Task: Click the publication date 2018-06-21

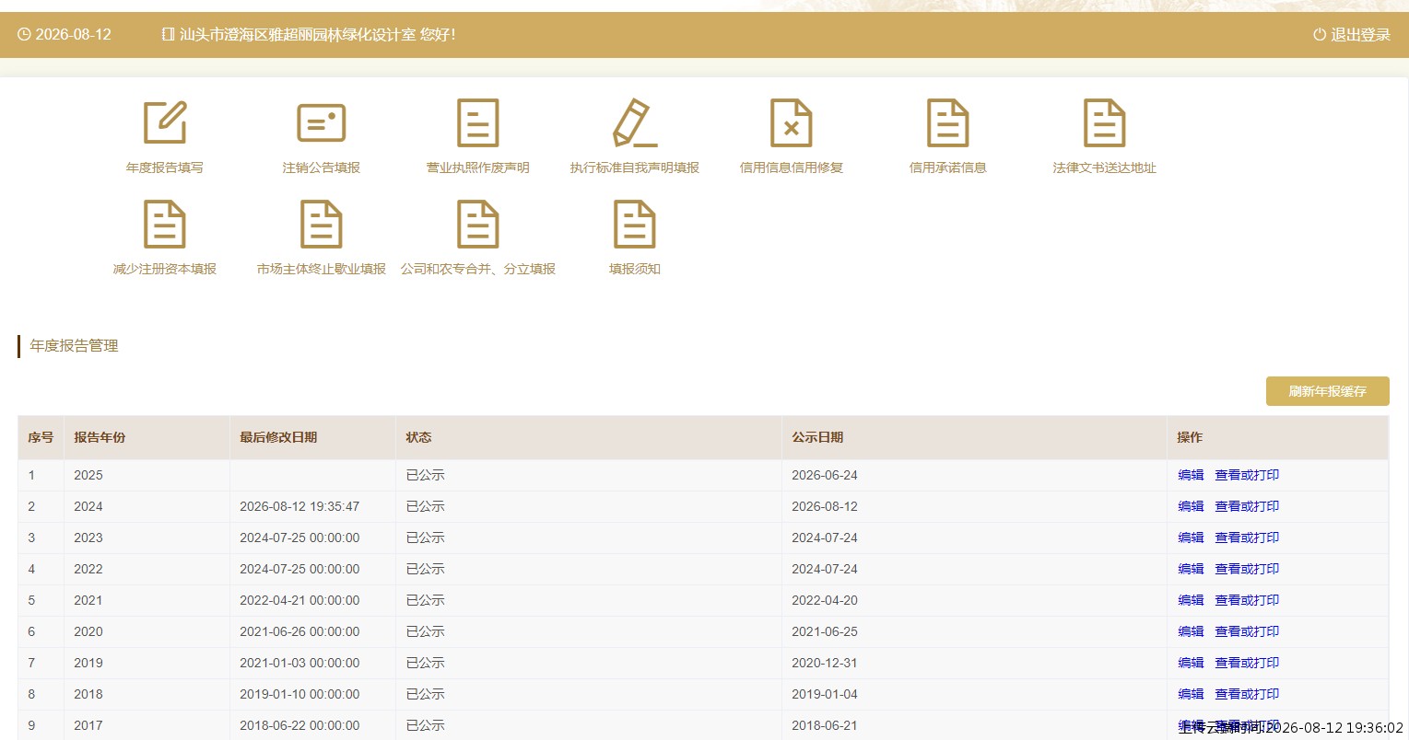Action: (825, 725)
